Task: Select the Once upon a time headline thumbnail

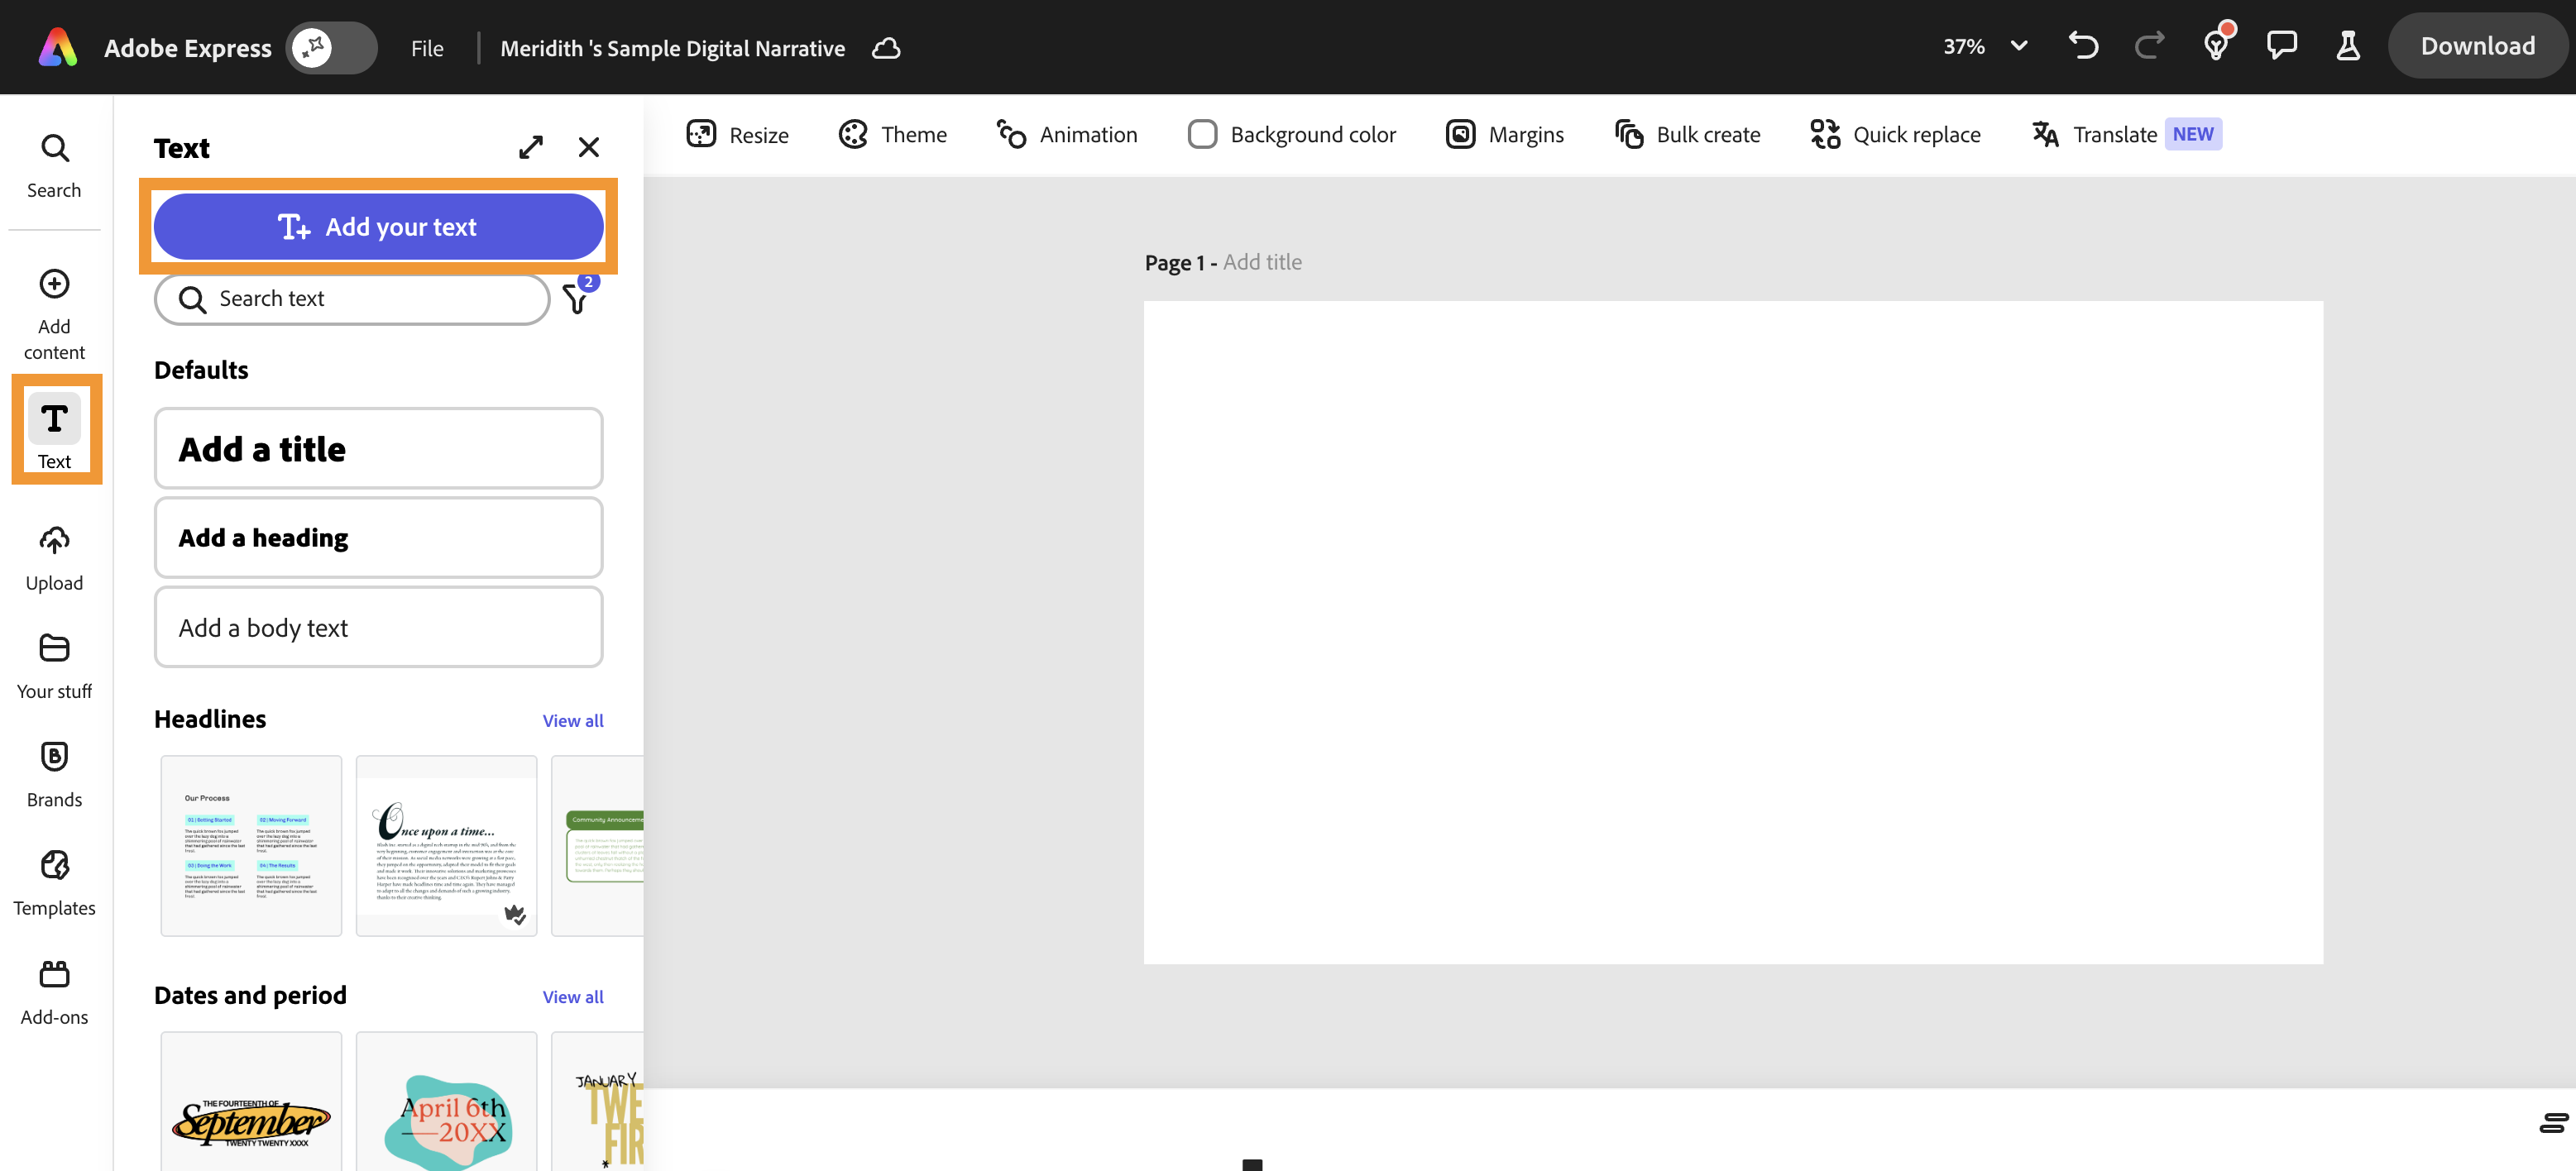Action: click(446, 845)
